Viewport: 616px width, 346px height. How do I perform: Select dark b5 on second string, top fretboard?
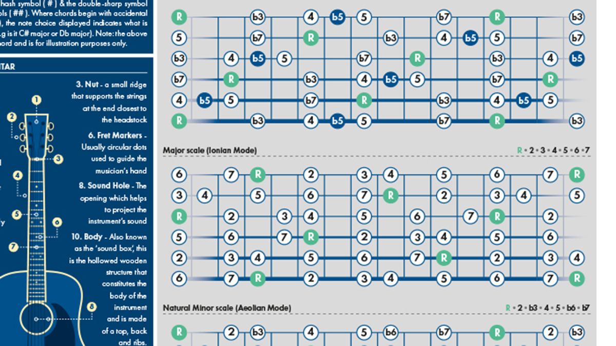pyautogui.click(x=470, y=38)
